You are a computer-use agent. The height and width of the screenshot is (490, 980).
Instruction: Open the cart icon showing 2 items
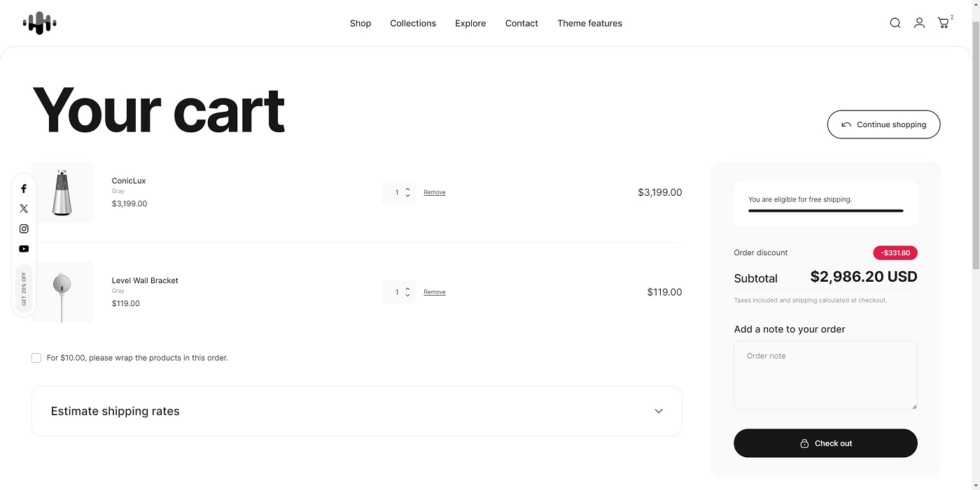[x=943, y=22]
